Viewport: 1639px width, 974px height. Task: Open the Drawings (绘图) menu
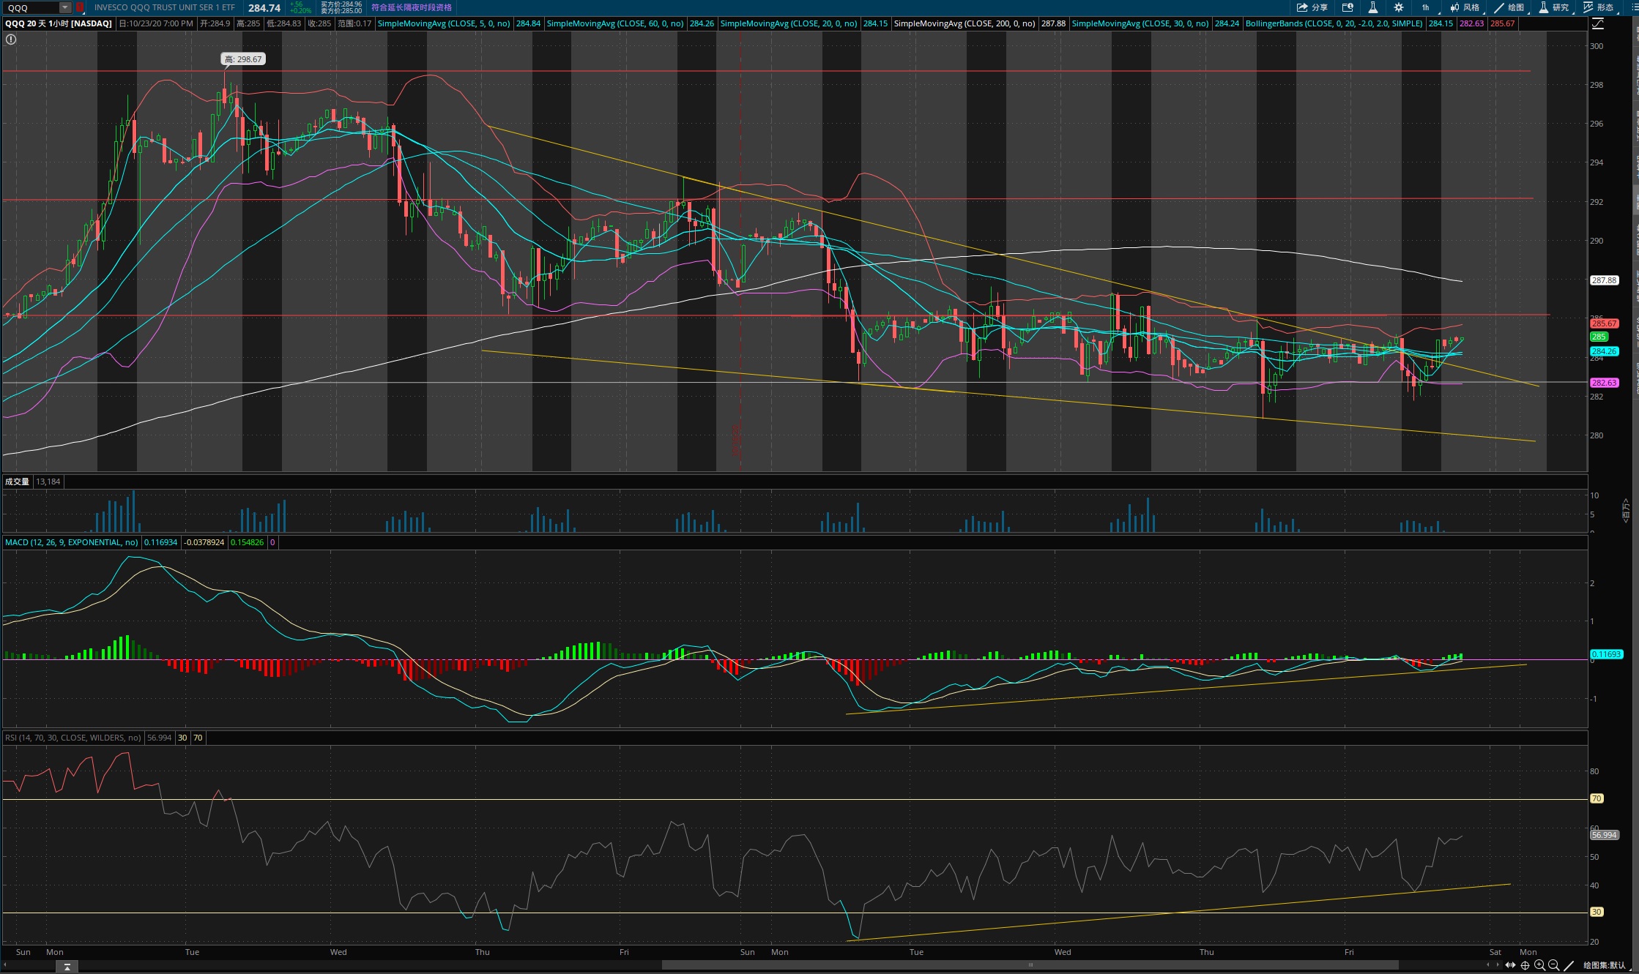tap(1509, 7)
